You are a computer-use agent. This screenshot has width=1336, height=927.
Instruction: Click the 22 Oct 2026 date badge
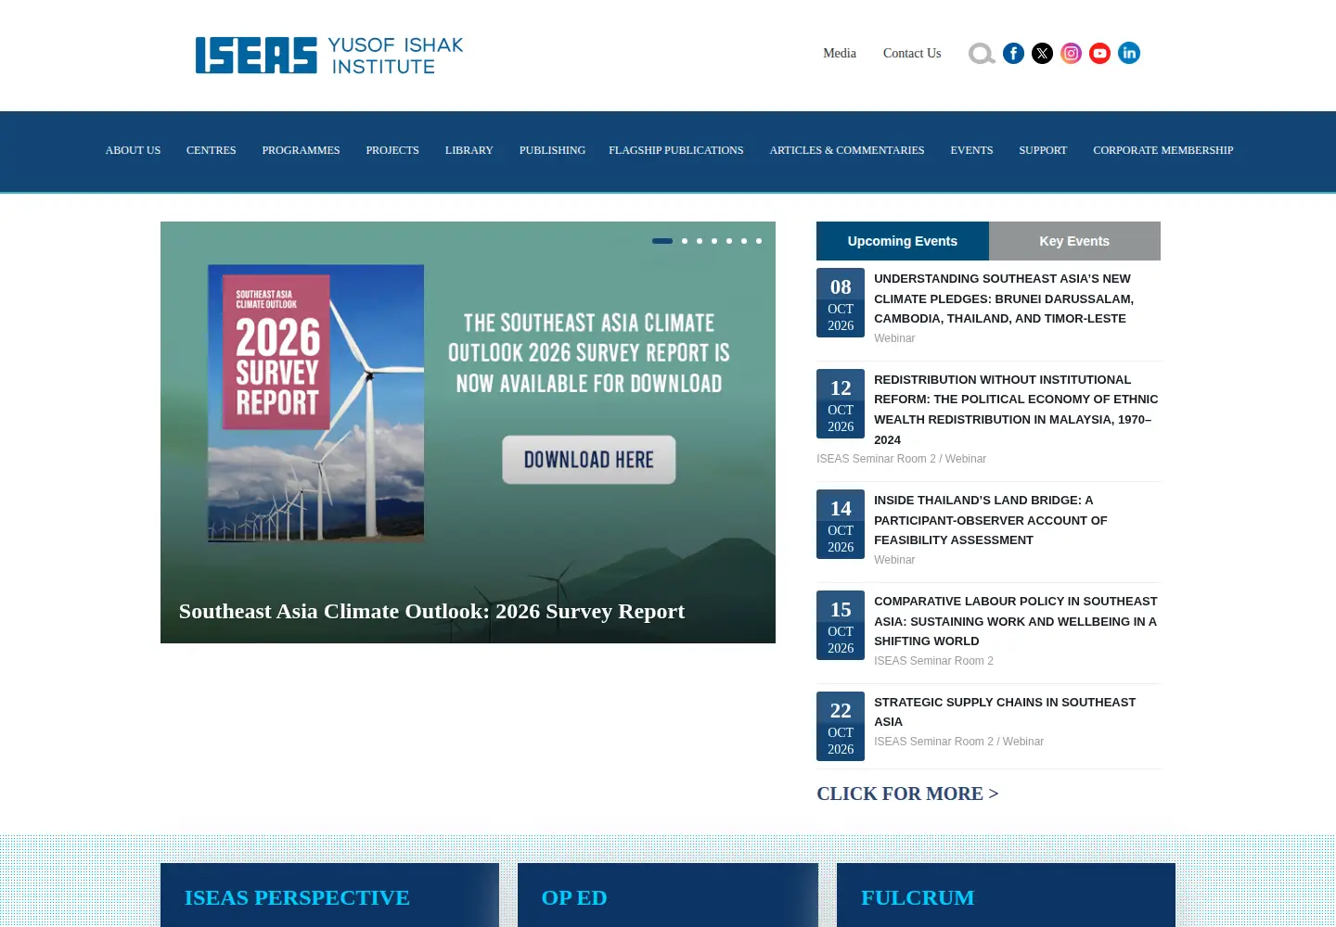841,726
